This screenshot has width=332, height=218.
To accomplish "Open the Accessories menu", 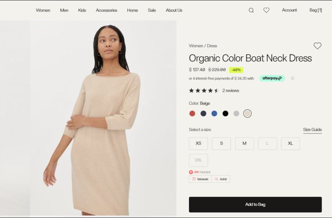I will tap(106, 10).
